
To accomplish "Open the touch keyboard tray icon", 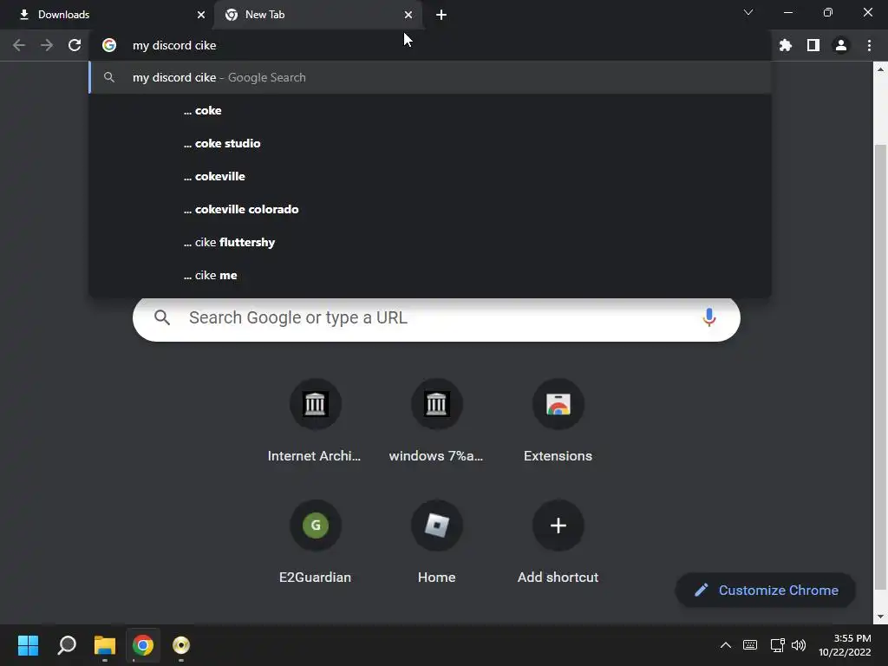I will click(750, 645).
